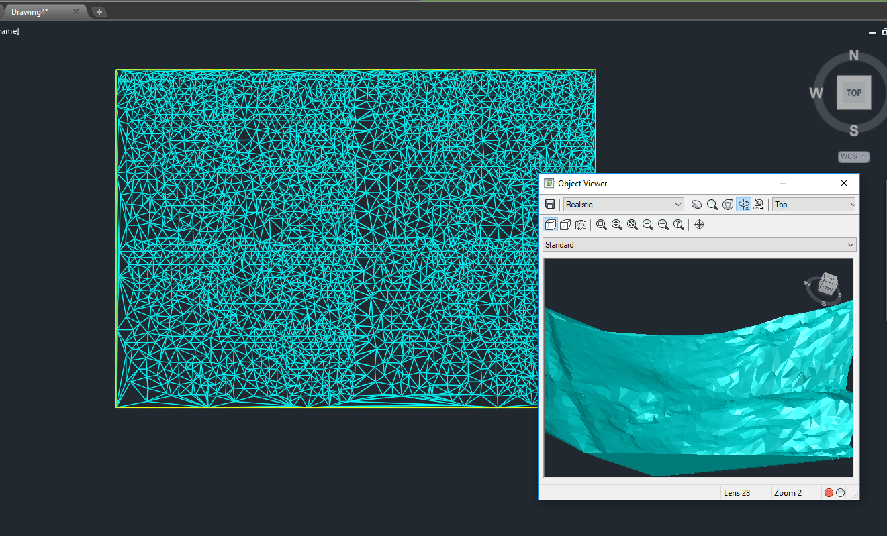Click the TOP face of the ViewCube
This screenshot has width=887, height=536.
point(854,93)
